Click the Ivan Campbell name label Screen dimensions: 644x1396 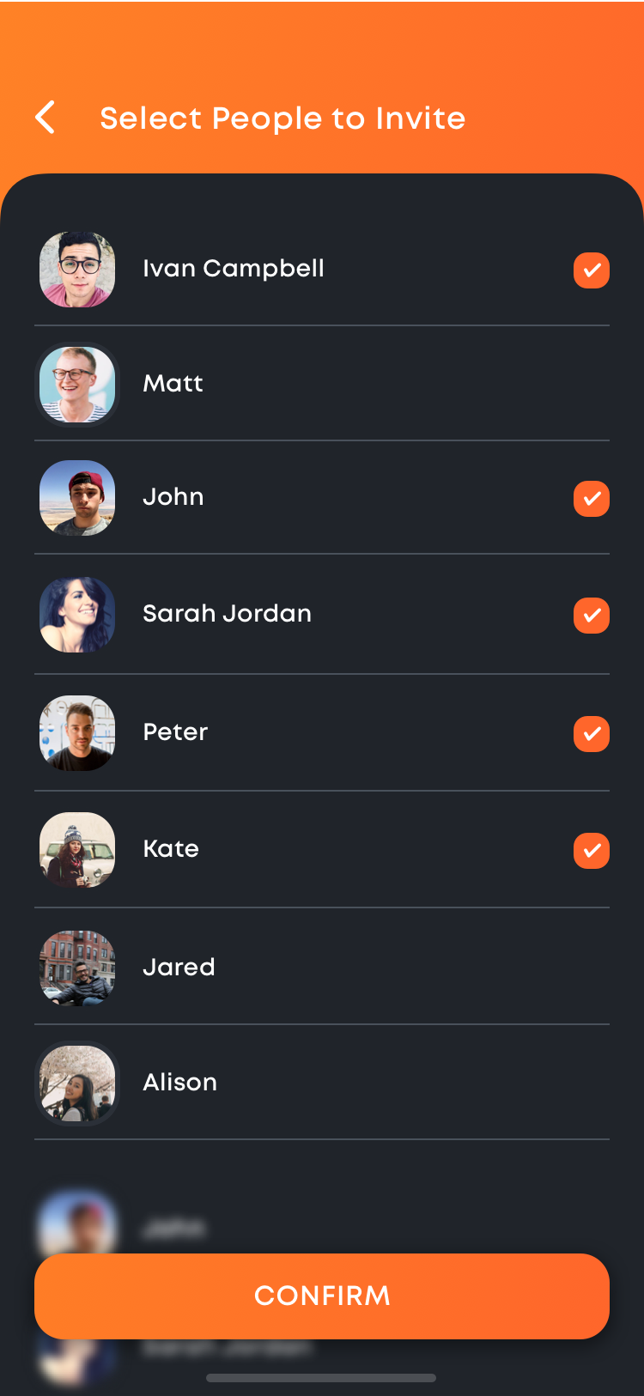click(x=234, y=269)
